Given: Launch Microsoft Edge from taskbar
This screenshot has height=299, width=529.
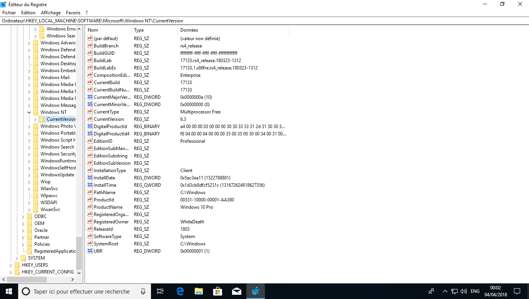Looking at the screenshot, I should [x=180, y=291].
